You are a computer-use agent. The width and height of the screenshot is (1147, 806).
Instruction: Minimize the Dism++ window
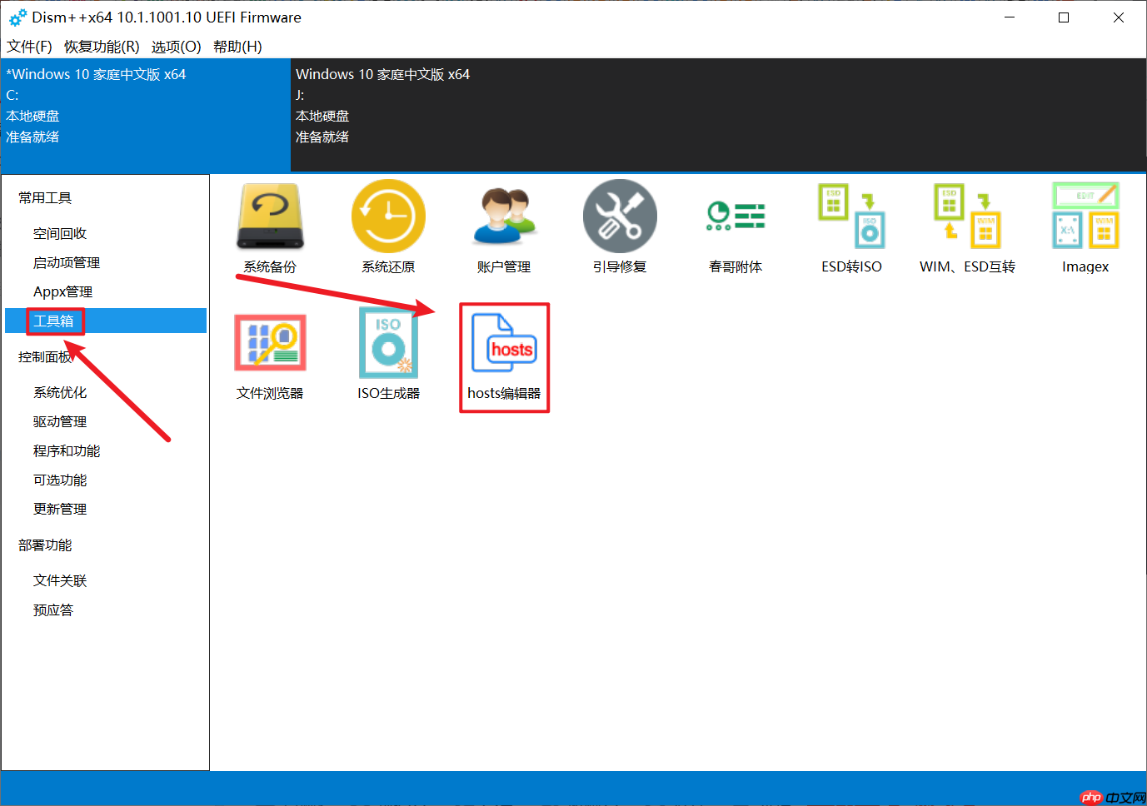tap(1010, 17)
